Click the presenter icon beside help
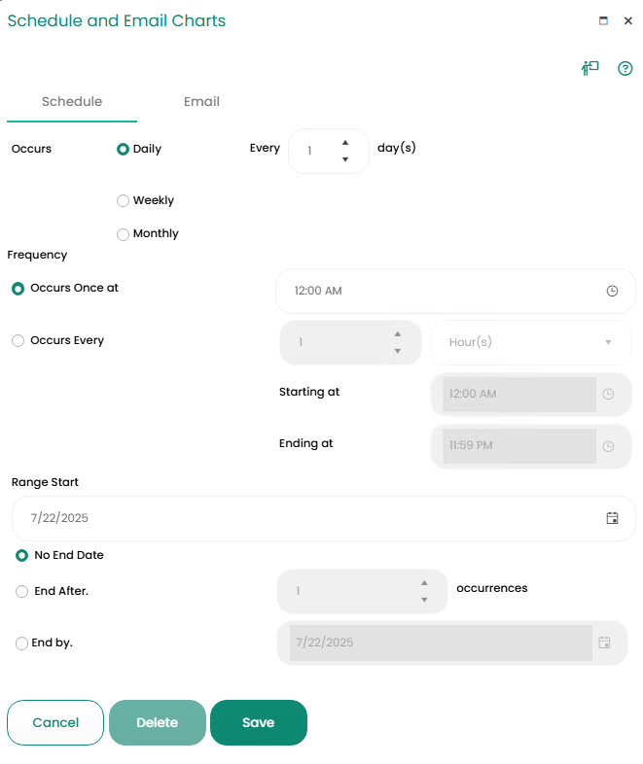 click(589, 68)
